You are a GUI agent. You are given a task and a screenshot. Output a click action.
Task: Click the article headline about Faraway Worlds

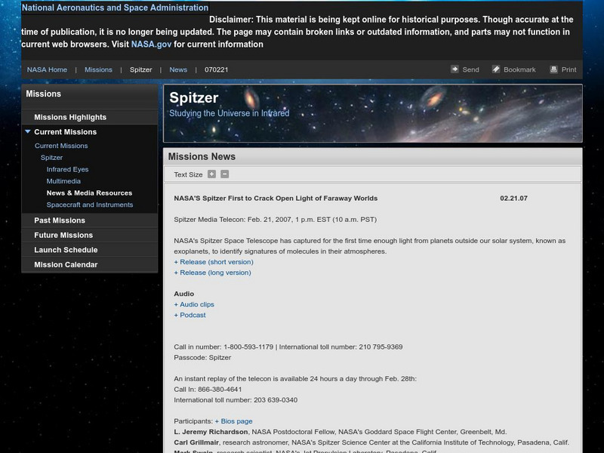[x=276, y=199]
